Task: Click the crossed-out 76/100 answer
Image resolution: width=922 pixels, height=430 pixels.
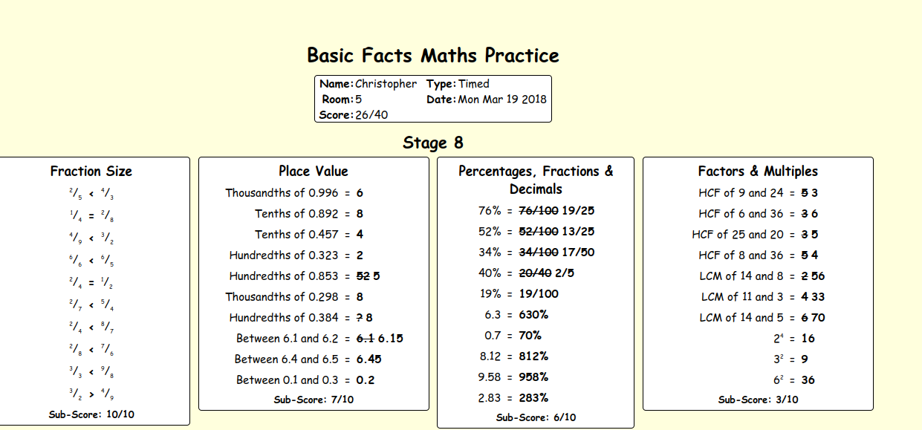Action: [539, 211]
